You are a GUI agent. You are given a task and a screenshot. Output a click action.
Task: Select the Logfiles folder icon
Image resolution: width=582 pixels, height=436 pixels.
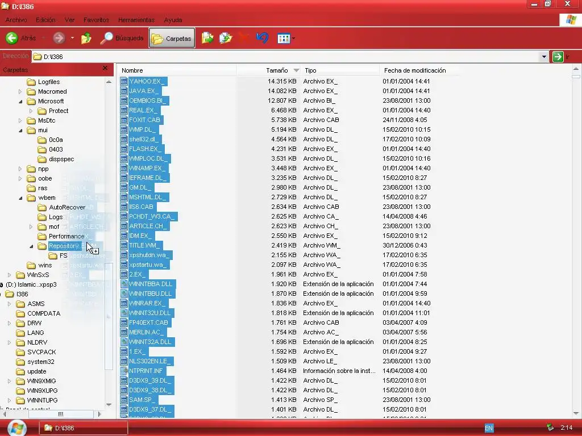(x=31, y=82)
